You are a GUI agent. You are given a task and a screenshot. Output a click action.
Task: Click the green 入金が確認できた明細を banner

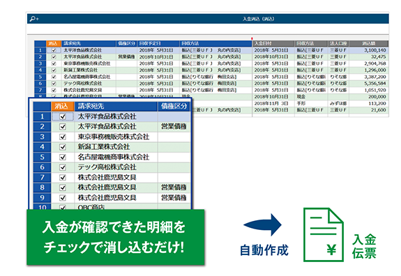click(x=115, y=238)
